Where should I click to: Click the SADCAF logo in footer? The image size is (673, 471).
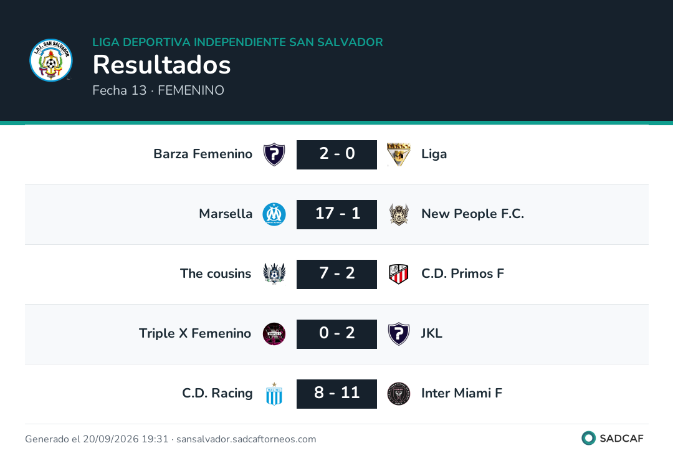pos(613,439)
